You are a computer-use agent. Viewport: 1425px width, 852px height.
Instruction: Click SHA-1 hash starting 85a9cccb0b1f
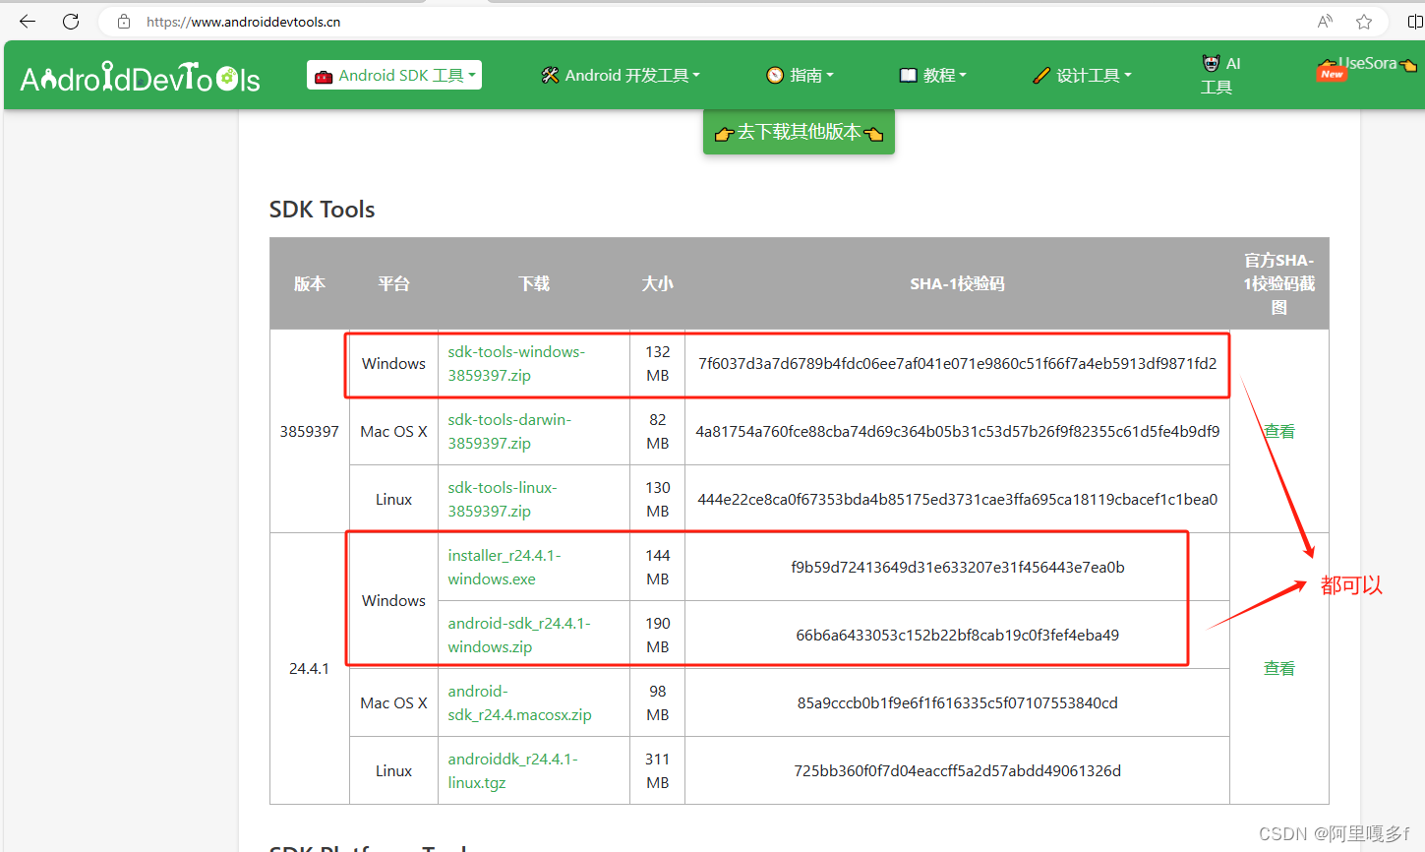[957, 702]
